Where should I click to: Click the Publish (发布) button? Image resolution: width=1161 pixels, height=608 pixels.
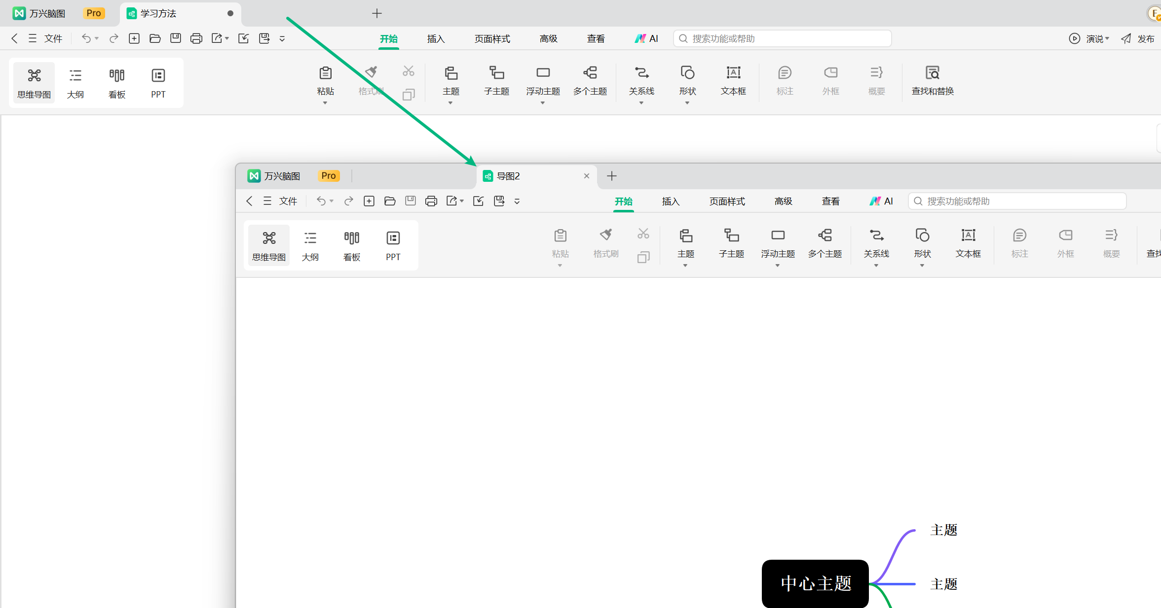1137,38
